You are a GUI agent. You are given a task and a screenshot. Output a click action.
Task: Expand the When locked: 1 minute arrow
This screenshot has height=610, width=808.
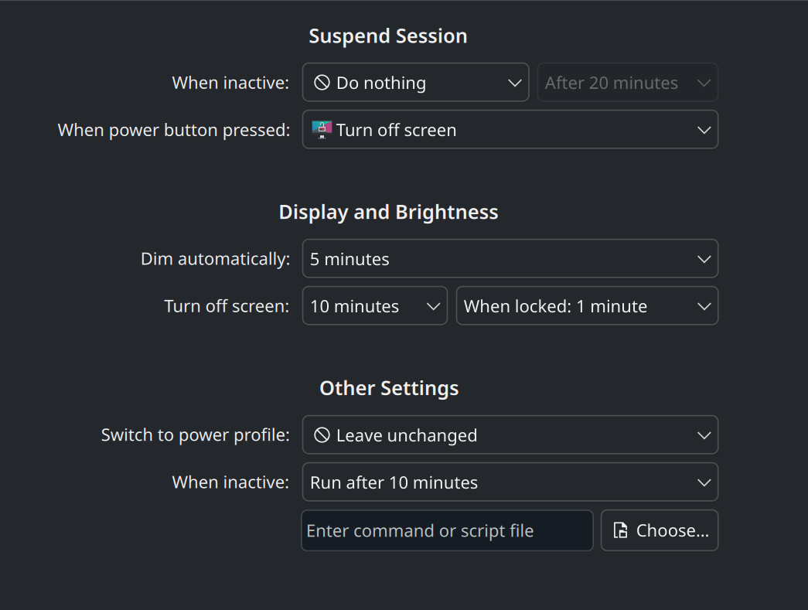(x=704, y=306)
